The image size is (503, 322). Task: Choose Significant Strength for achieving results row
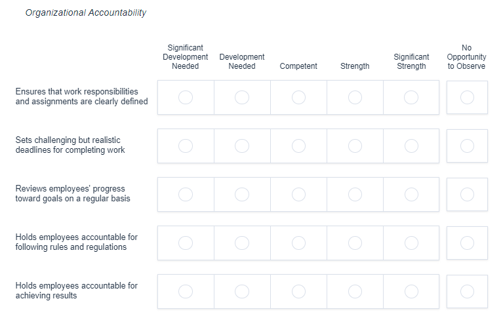[411, 291]
